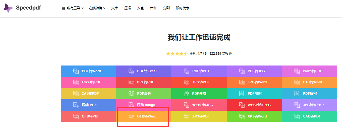Screen dimensions: 342x135
Task: Open the 压缩 Image tool link
Action: [143, 105]
